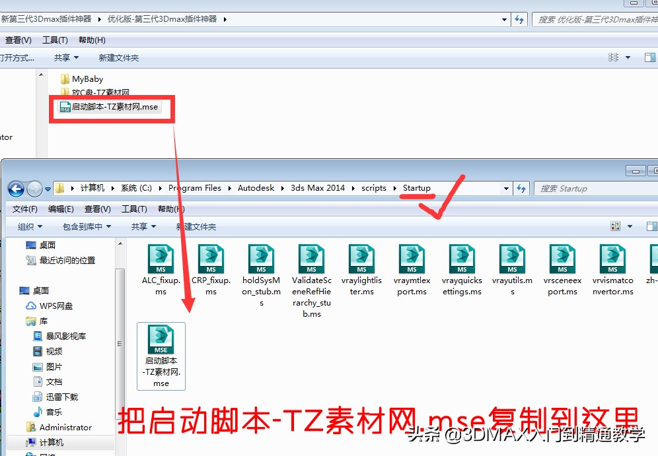Select 启动脚本-TZ素材网.mse in the back window
The image size is (658, 456).
tap(109, 107)
